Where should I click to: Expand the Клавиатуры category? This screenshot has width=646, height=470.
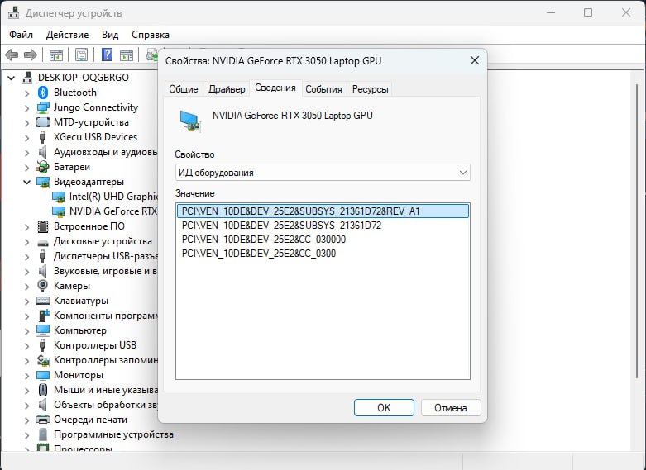coord(26,301)
